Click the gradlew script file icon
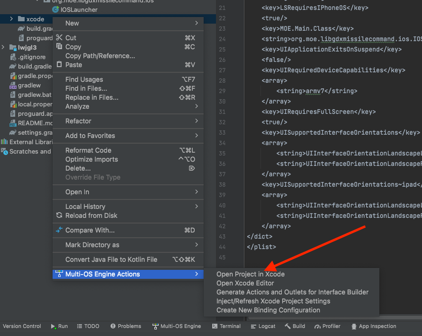 pyautogui.click(x=13, y=86)
